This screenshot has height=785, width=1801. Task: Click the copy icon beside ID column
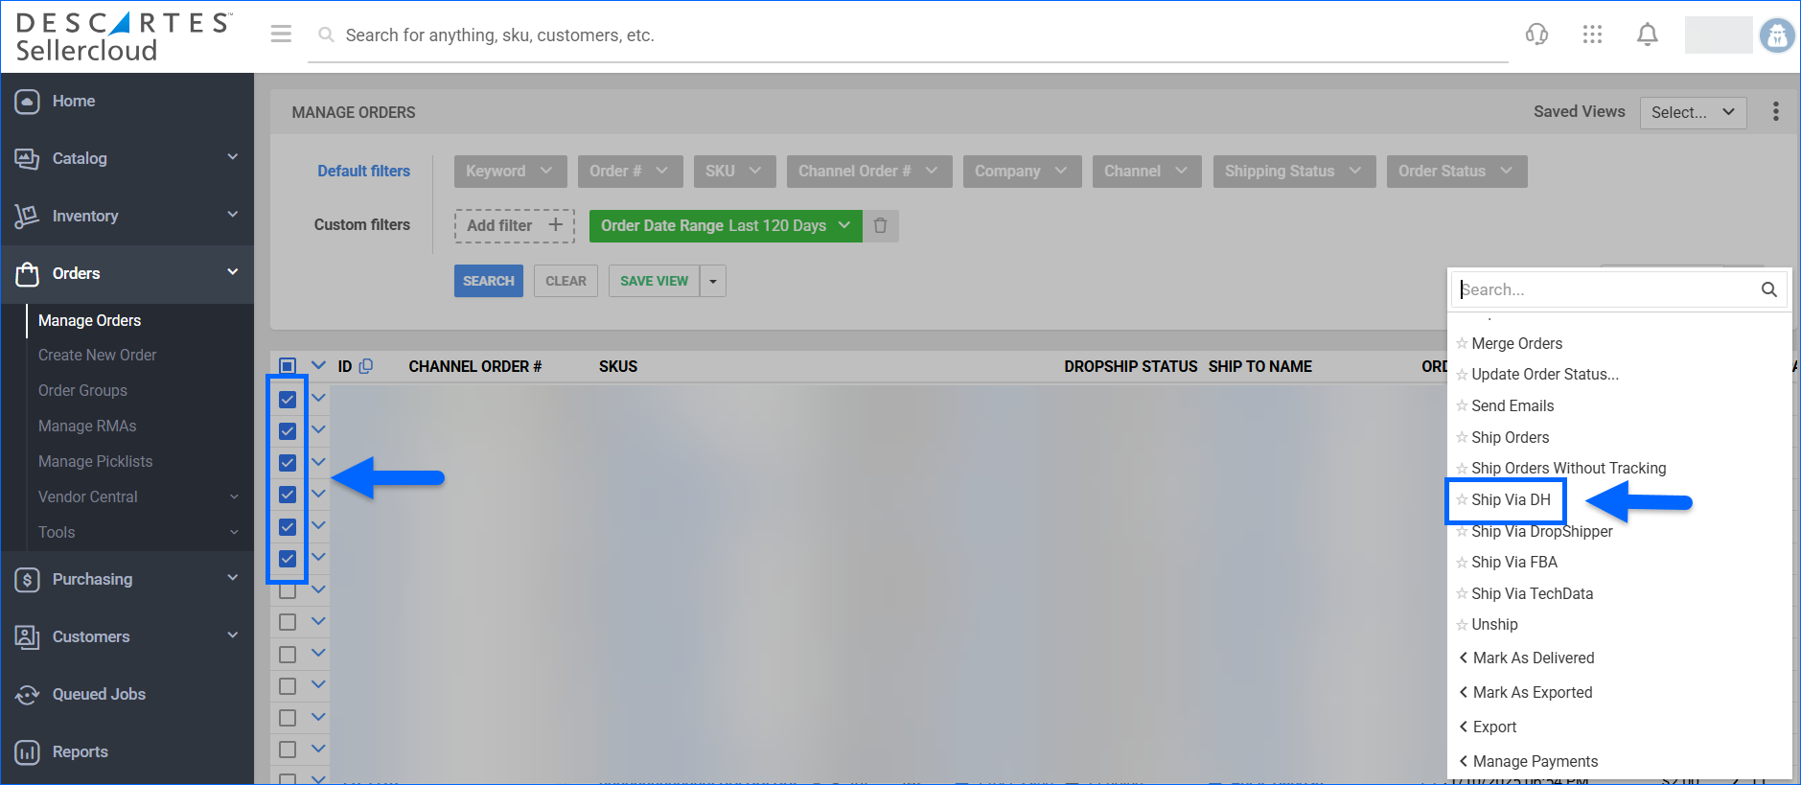(366, 366)
